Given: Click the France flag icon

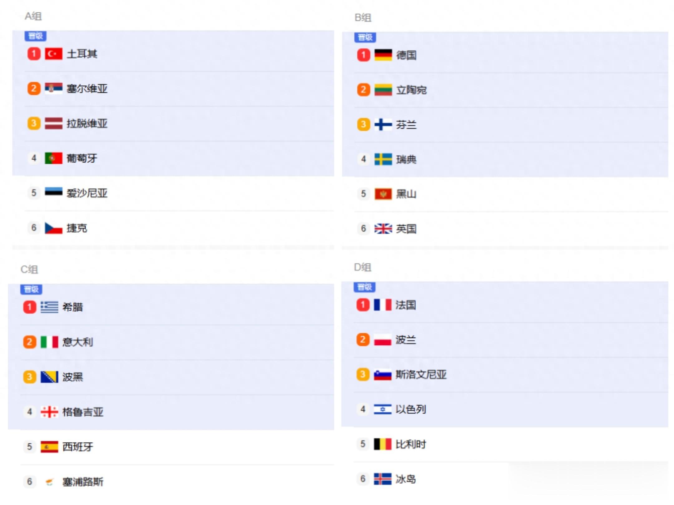Looking at the screenshot, I should [x=383, y=305].
